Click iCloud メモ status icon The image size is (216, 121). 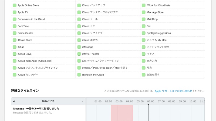[79, 26]
